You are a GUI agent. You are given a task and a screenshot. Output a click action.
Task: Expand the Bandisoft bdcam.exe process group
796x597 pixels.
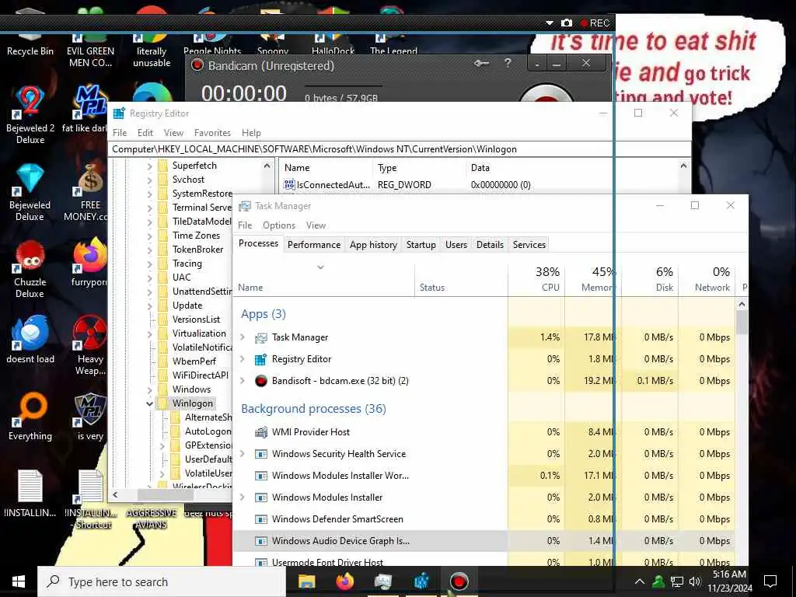(243, 381)
